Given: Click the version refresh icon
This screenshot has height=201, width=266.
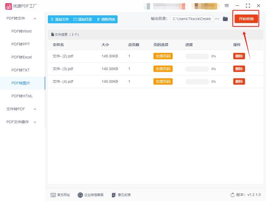Looking at the screenshot, I should tap(232, 195).
